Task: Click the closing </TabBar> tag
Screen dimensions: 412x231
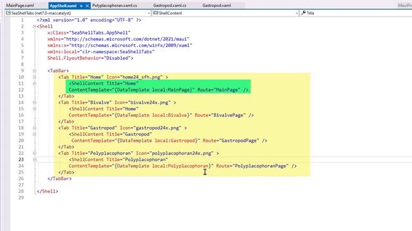Action: [59, 178]
